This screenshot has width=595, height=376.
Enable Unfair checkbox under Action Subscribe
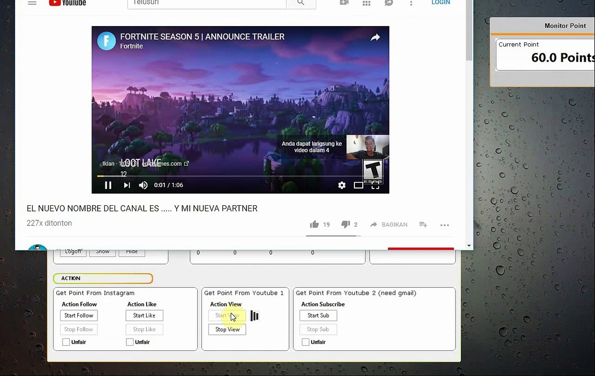click(305, 342)
